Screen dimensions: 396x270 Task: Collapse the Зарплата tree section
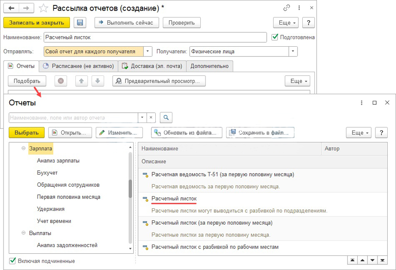tap(24, 149)
